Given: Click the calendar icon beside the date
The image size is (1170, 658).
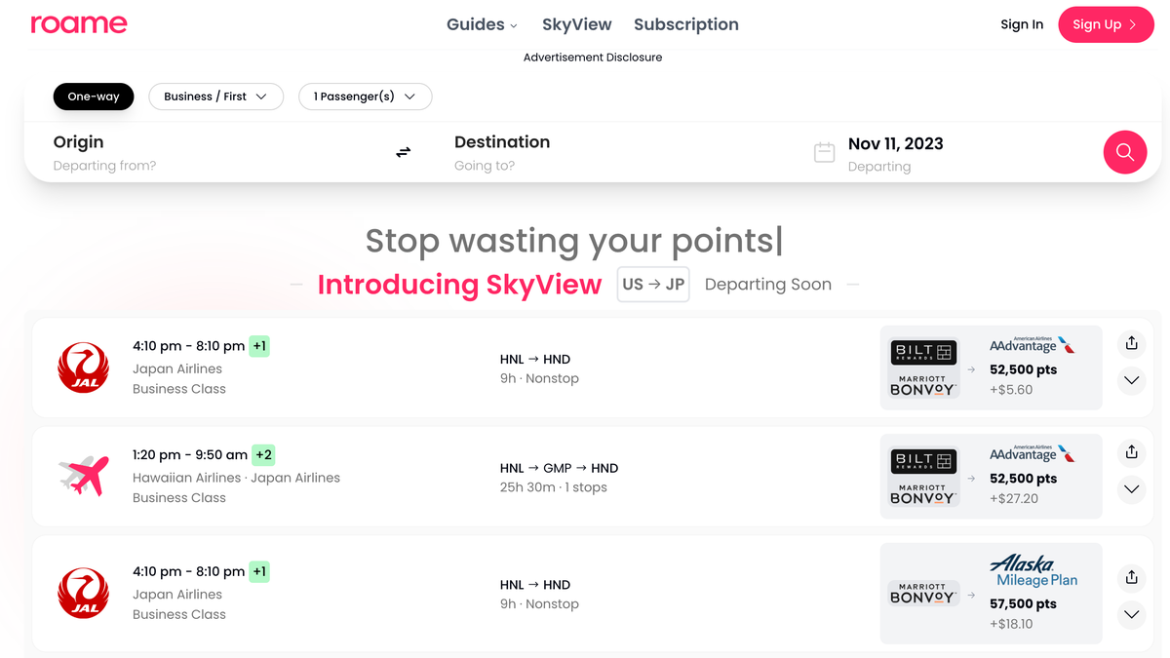Looking at the screenshot, I should [824, 153].
